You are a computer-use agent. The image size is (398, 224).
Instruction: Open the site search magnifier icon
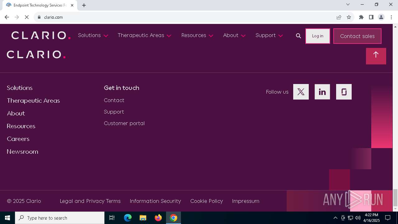point(298,36)
